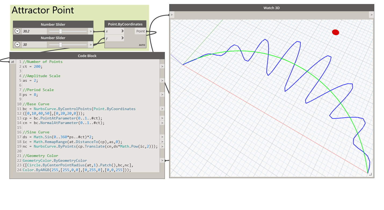Click the '//Amplitude Scale' comment line
Screen dimensions: 384x210
pyautogui.click(x=42, y=76)
